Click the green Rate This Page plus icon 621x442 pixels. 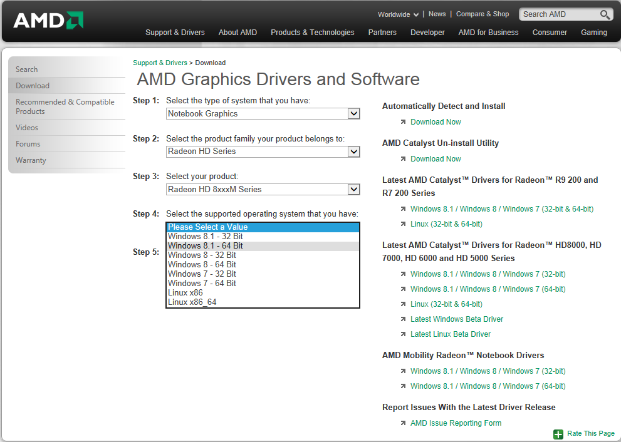[558, 434]
